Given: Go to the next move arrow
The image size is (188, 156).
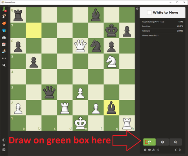Looking at the screenshot, I should (180, 150).
